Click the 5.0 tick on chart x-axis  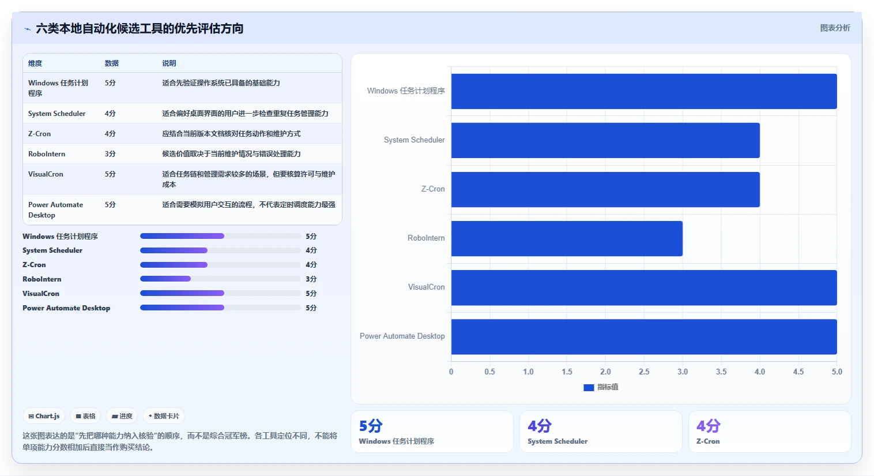click(x=837, y=372)
